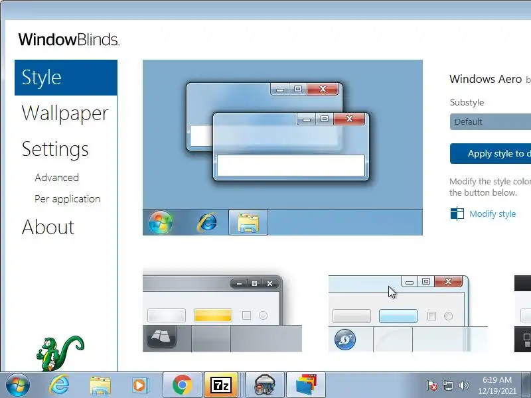Screen dimensions: 531x398
Task: Open the Settings section
Action: coord(55,149)
